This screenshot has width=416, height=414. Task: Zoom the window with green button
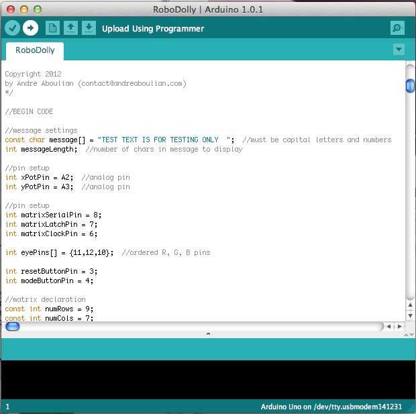(38, 9)
